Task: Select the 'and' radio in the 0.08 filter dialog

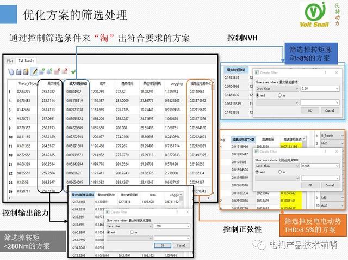Action: pos(258,95)
